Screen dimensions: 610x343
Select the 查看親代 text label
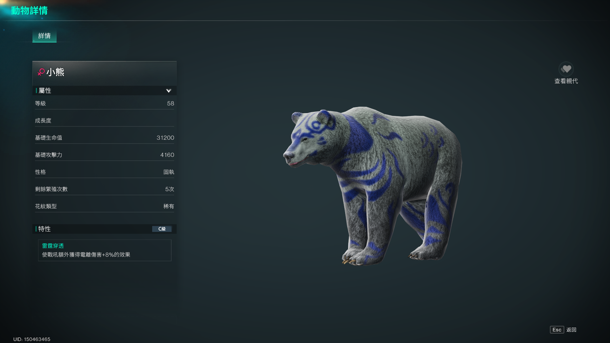coord(566,81)
